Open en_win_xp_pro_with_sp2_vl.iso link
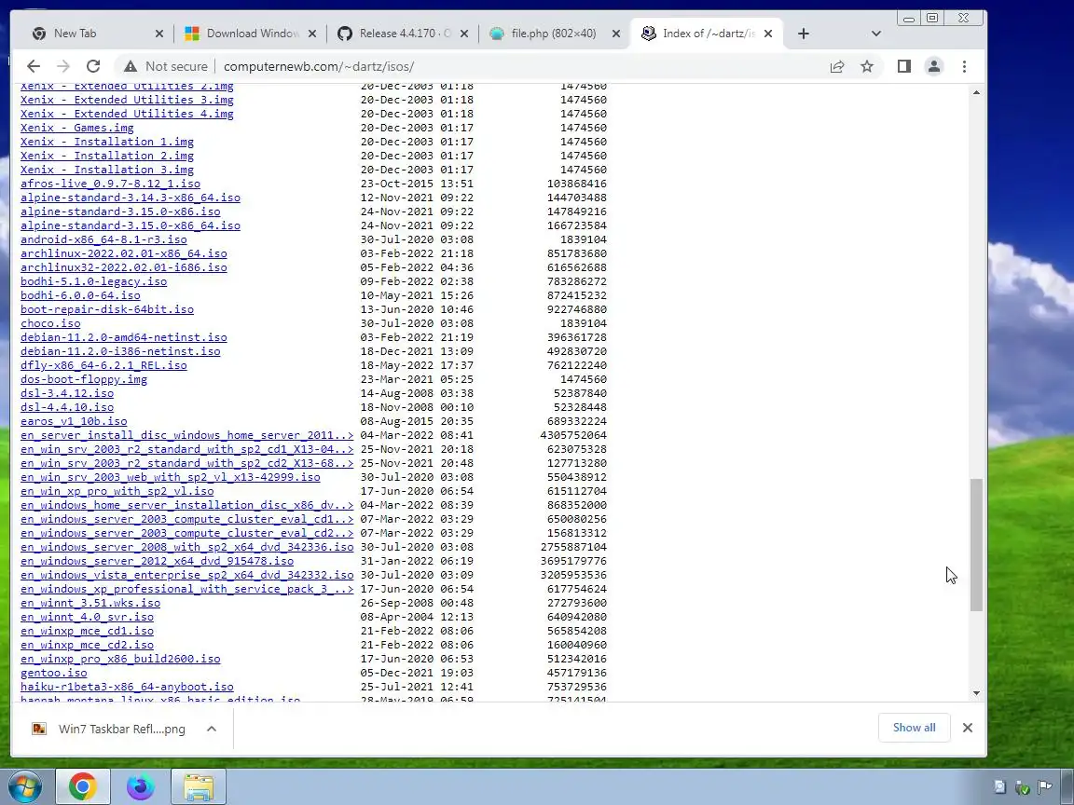This screenshot has height=805, width=1074. click(117, 491)
